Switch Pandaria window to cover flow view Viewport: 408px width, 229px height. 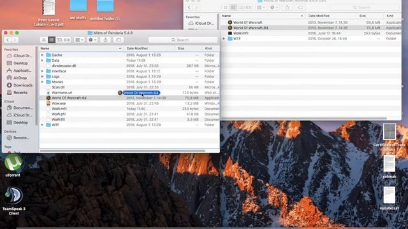[x=67, y=39]
